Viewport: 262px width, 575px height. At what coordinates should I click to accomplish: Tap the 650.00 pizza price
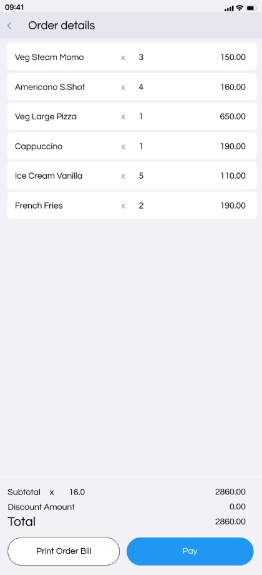point(233,117)
